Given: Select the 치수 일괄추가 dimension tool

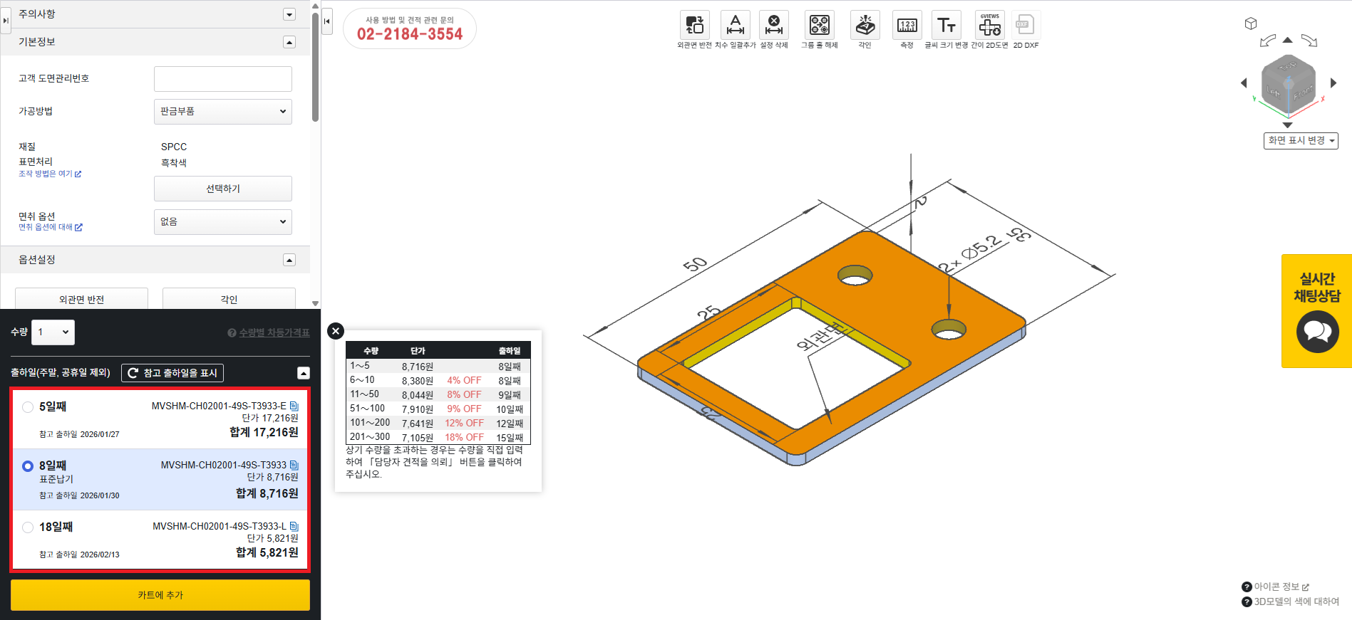Looking at the screenshot, I should pos(735,26).
